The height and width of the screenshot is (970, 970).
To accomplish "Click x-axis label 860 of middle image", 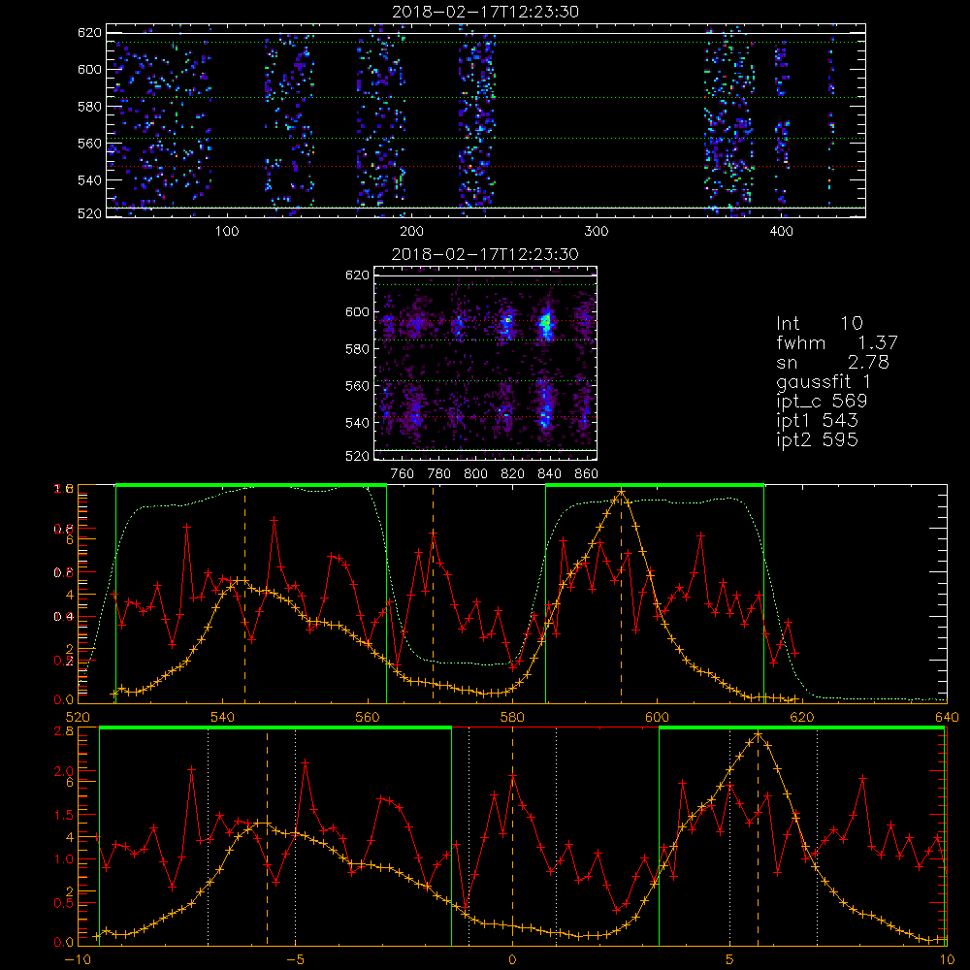I will (587, 474).
